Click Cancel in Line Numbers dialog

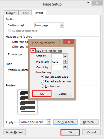click(63, 94)
